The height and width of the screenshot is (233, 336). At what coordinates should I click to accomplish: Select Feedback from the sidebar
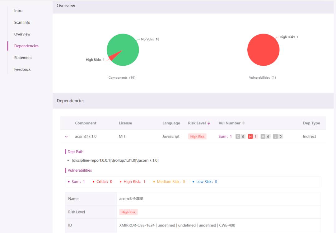[22, 69]
